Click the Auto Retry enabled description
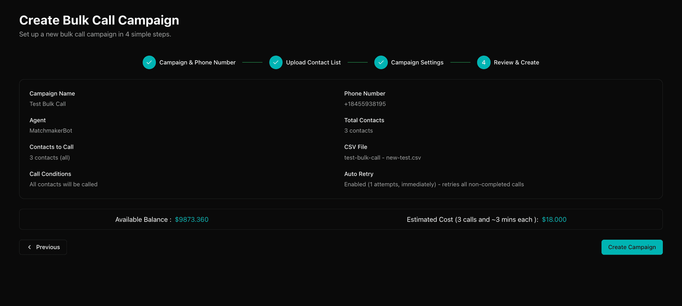 [x=434, y=184]
